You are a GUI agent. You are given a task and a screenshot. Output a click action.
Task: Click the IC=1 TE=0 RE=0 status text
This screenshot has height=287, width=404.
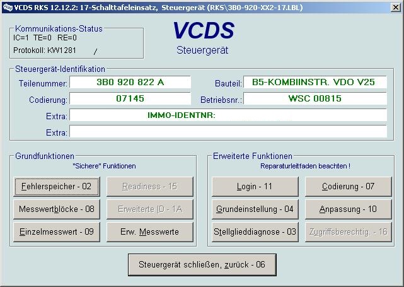pyautogui.click(x=45, y=38)
